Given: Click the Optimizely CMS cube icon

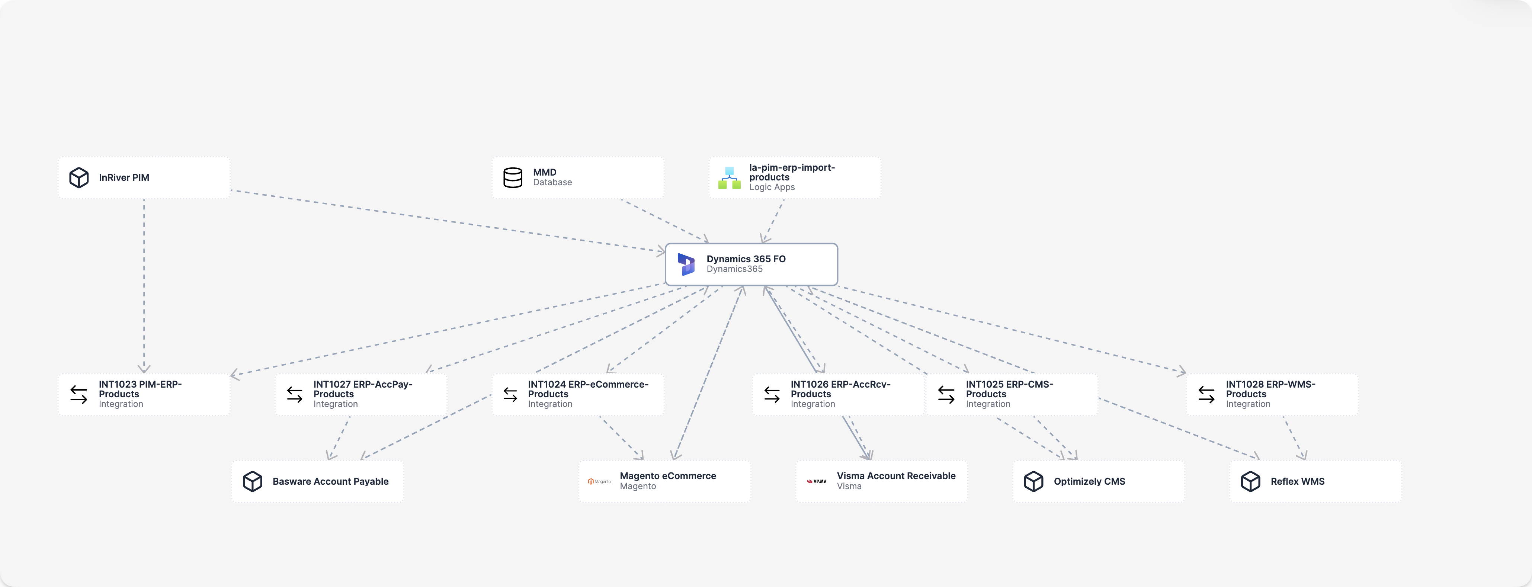Looking at the screenshot, I should (1033, 481).
